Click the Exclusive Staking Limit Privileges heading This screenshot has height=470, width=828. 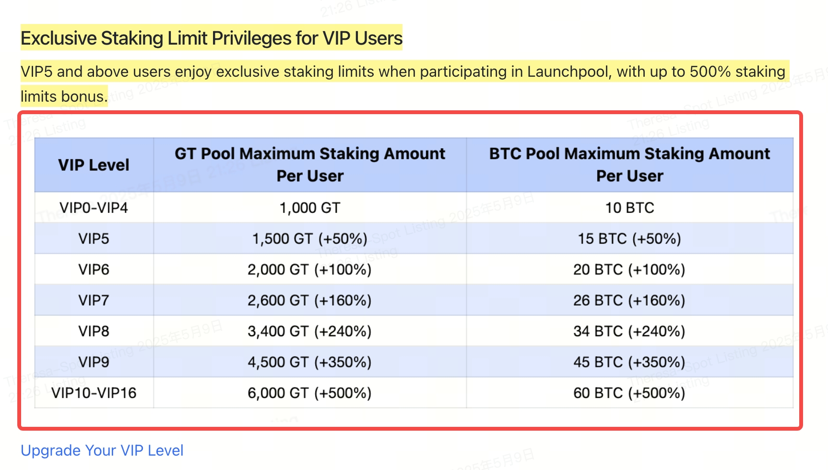211,38
